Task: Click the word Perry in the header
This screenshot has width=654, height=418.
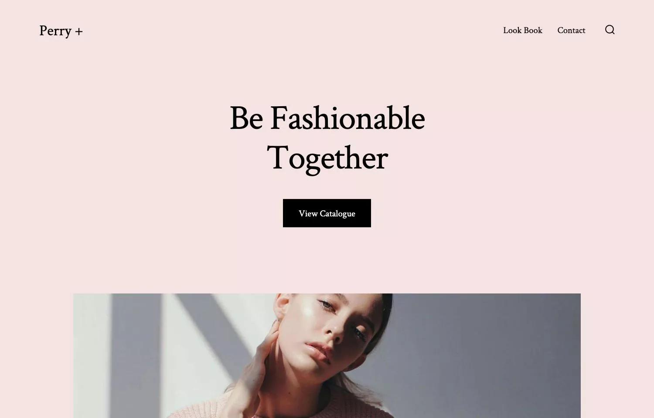Action: [x=55, y=31]
